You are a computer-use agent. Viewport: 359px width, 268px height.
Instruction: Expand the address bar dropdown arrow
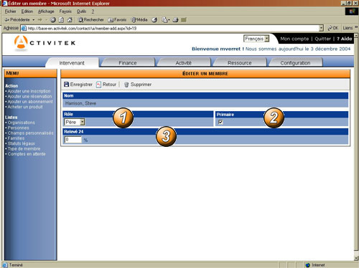point(321,28)
